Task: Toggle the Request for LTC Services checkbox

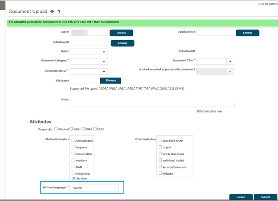Action: [73, 173]
